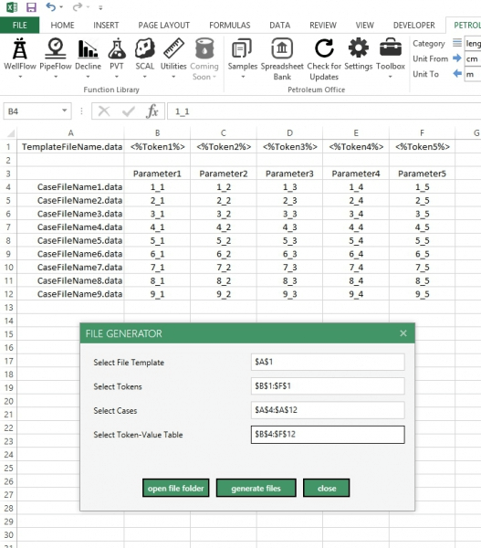Image resolution: width=481 pixels, height=548 pixels.
Task: Open the Utilities ruler icon
Action: click(x=173, y=48)
